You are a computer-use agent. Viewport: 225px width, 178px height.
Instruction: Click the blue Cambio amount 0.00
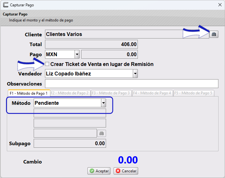click(x=128, y=160)
